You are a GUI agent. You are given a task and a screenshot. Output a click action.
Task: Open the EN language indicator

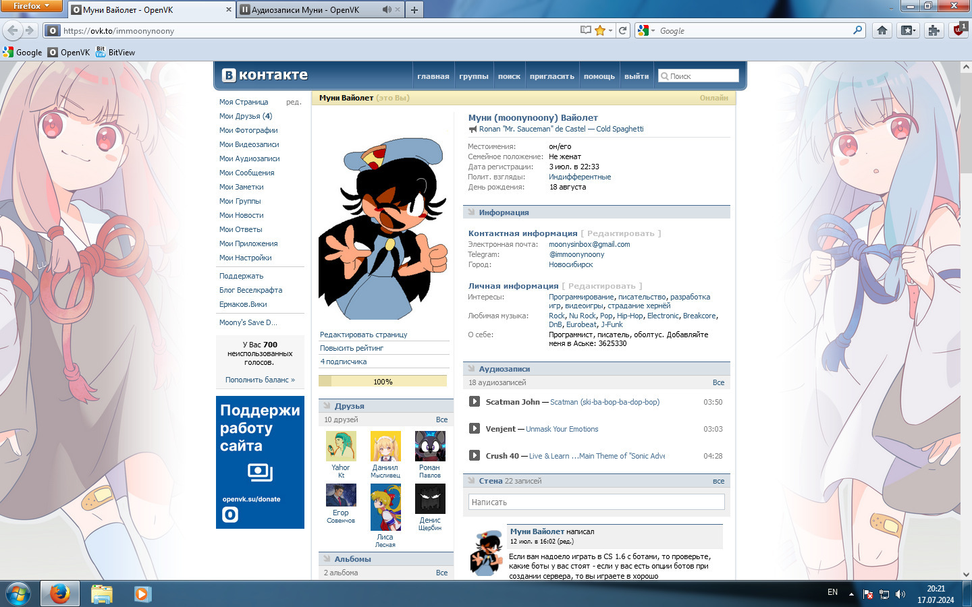[x=832, y=592]
